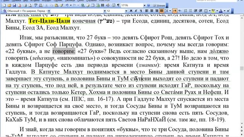
Task: Open Word Help with the question icon
Action: [x=149, y=5]
